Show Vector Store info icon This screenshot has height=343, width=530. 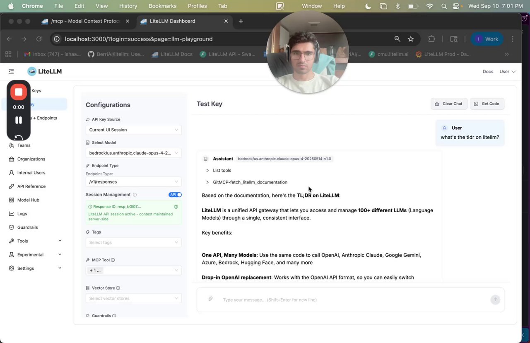coord(118,288)
